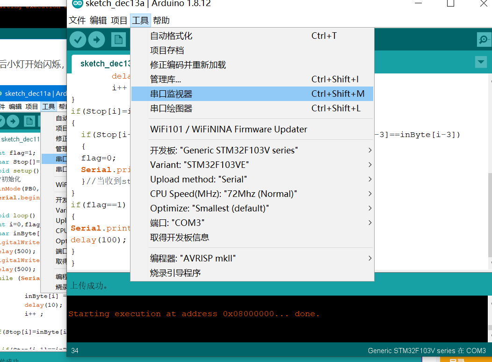
Task: Open 项目 menu in background sketch_dec11a window
Action: point(31,107)
